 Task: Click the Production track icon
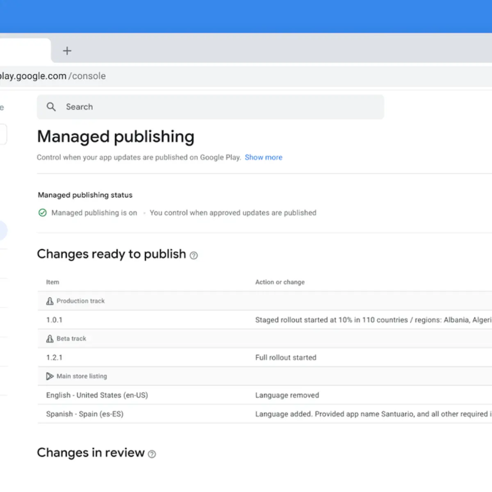(50, 301)
